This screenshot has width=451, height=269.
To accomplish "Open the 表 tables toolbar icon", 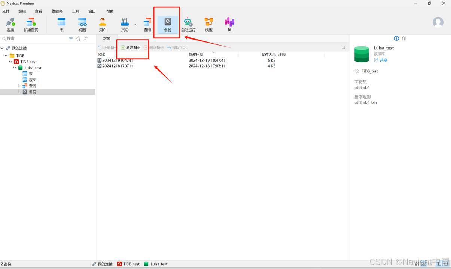I will (61, 25).
